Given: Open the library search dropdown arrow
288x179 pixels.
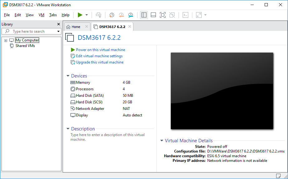Looking at the screenshot, I should pyautogui.click(x=58, y=31).
